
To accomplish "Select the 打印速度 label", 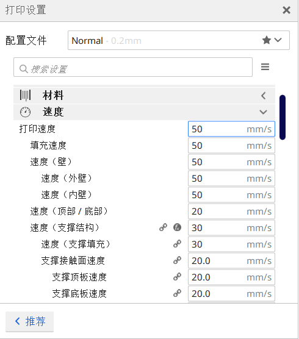I will [x=37, y=129].
